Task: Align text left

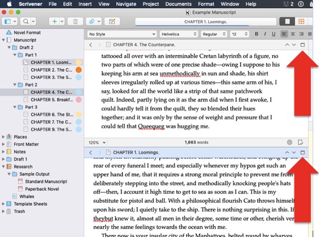Action: point(284,34)
